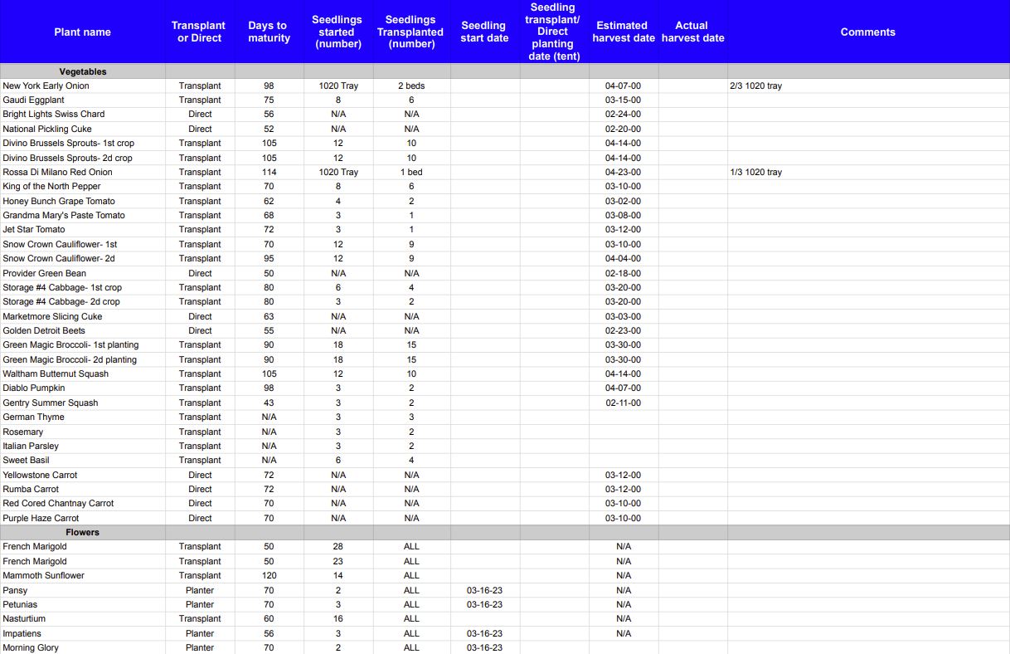Click the 'Plant name' column header
Viewport: 1010px width, 654px height.
click(82, 32)
